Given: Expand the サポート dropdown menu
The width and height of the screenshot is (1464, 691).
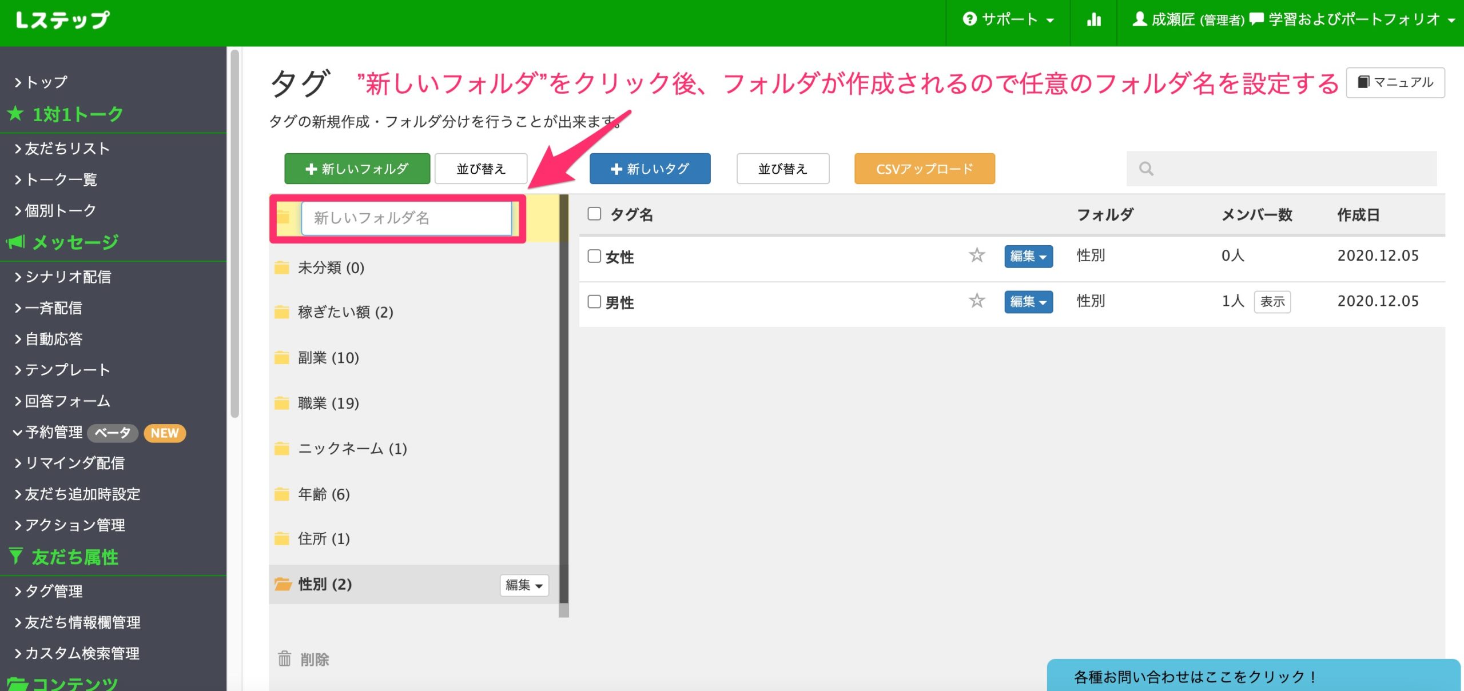Looking at the screenshot, I should 1008,21.
